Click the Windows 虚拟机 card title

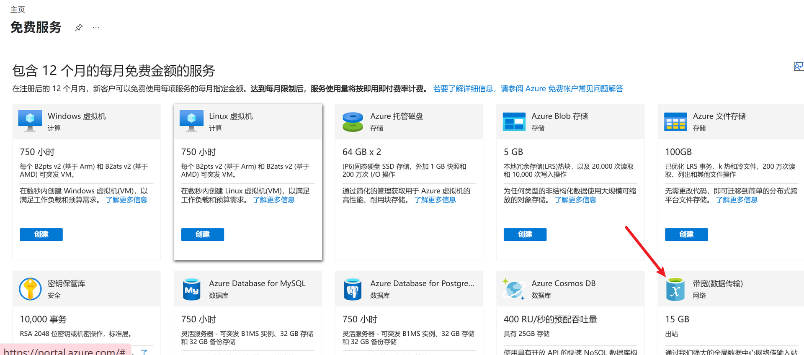click(77, 116)
